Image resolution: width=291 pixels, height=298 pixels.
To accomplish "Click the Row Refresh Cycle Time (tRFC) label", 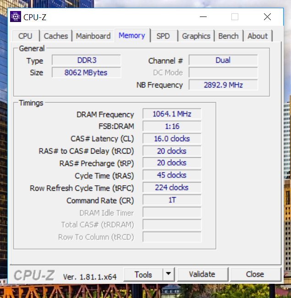I will click(x=82, y=188).
